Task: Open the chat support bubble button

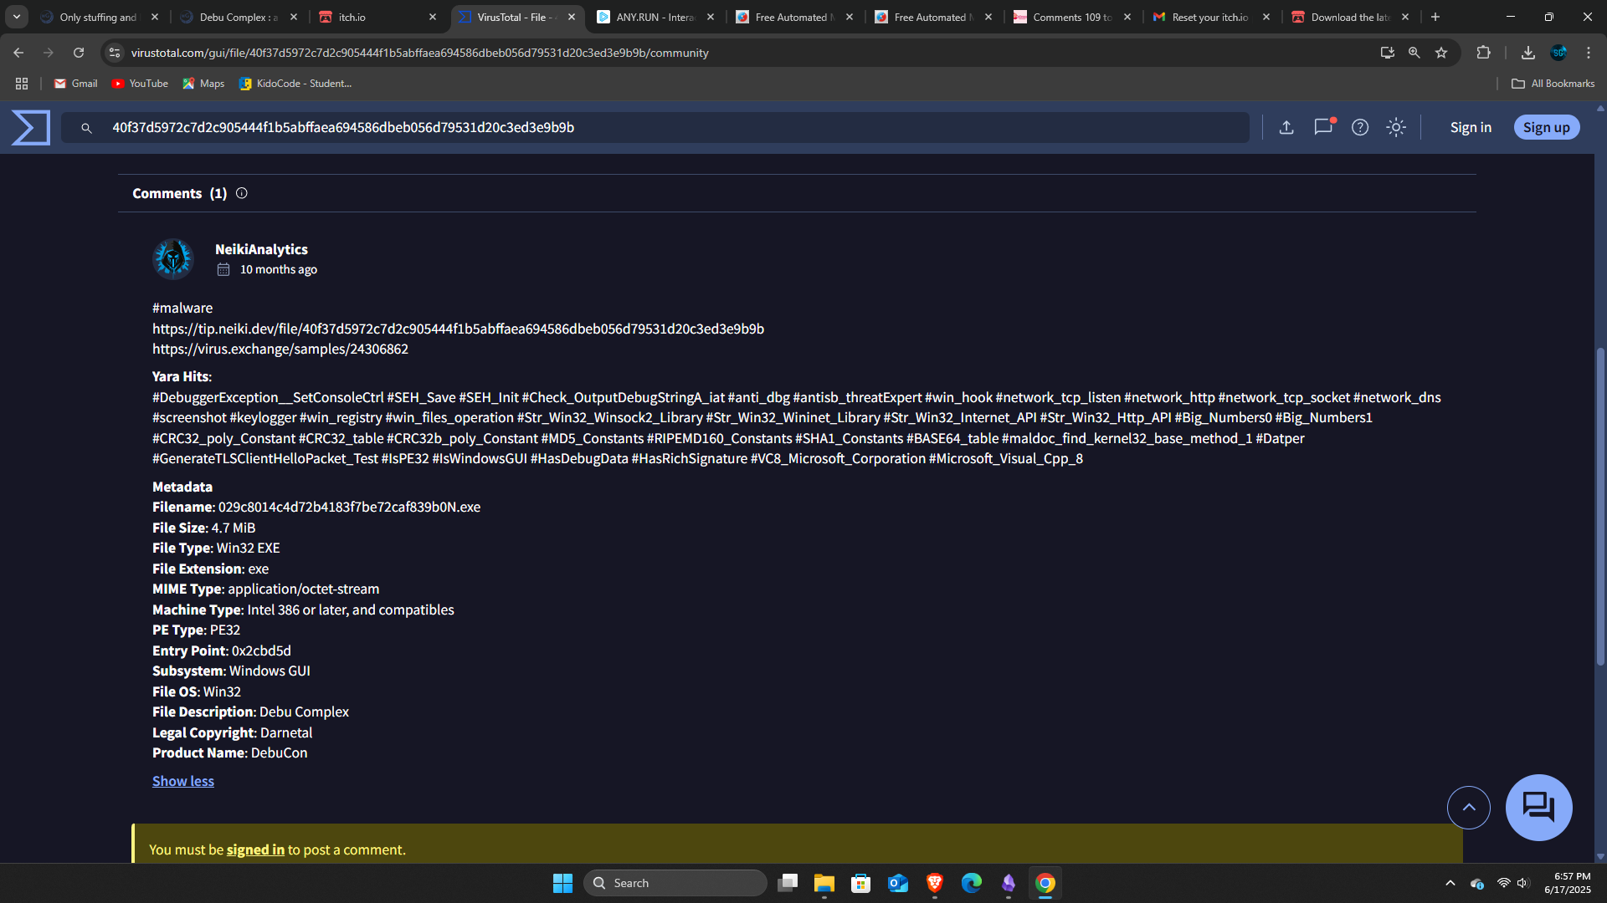Action: pyautogui.click(x=1538, y=807)
